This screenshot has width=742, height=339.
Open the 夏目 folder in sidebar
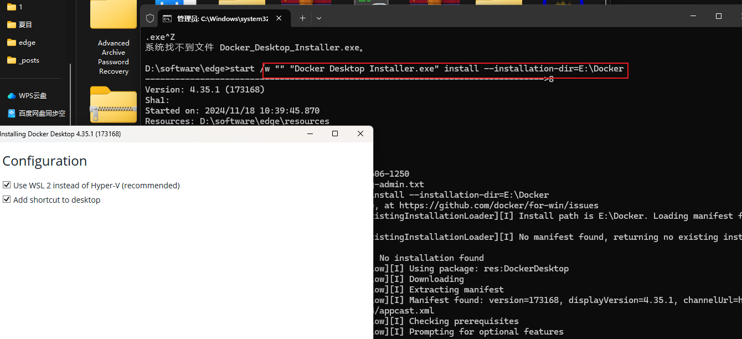click(20, 24)
